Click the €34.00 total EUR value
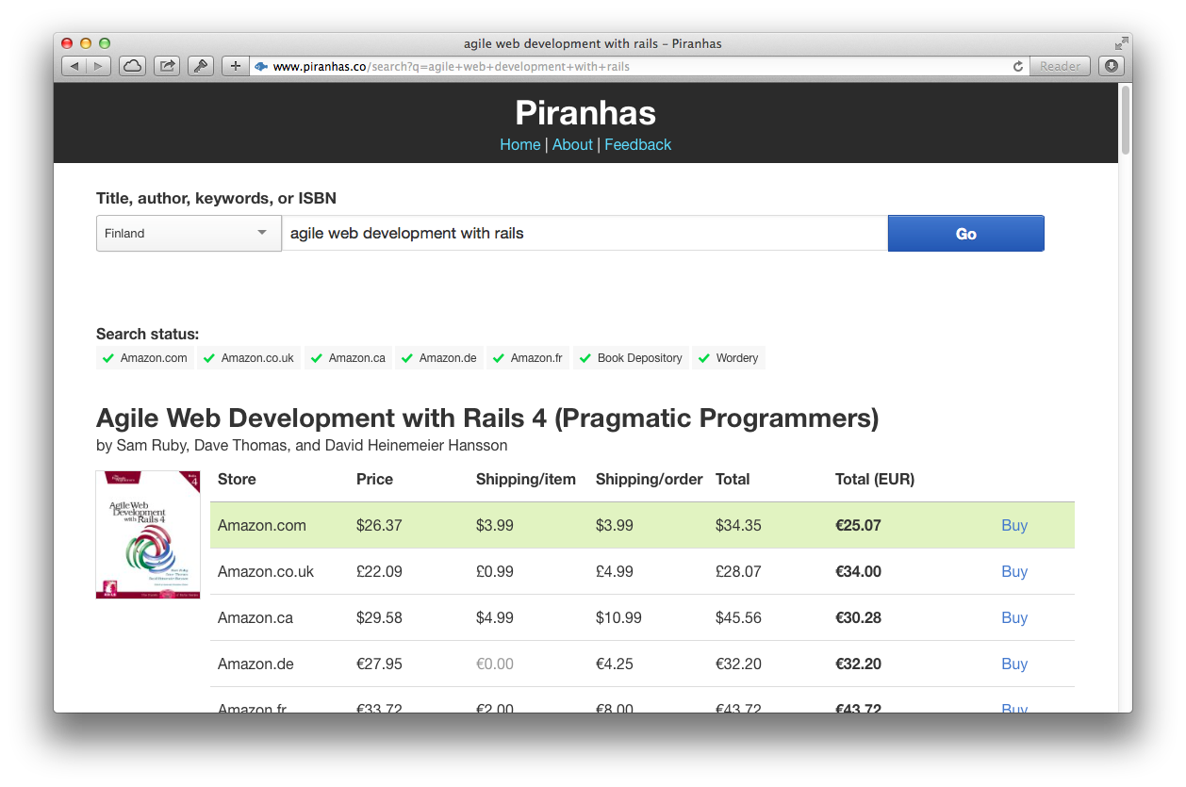This screenshot has width=1186, height=787. [858, 571]
